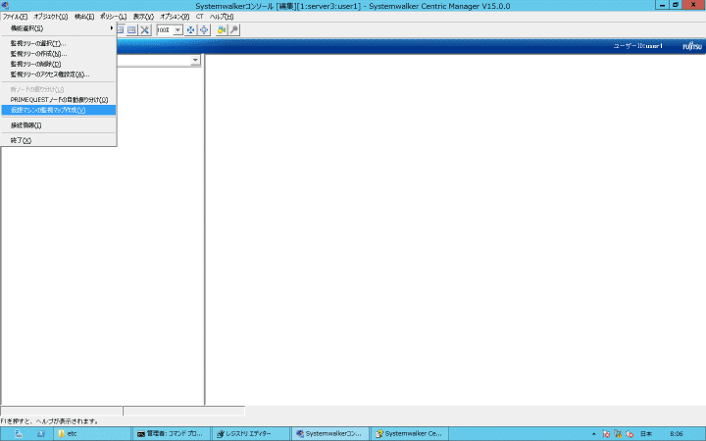706x441 pixels.
Task: Choose 監視ツリーの作成(N)... menu entry
Action: click(59, 54)
